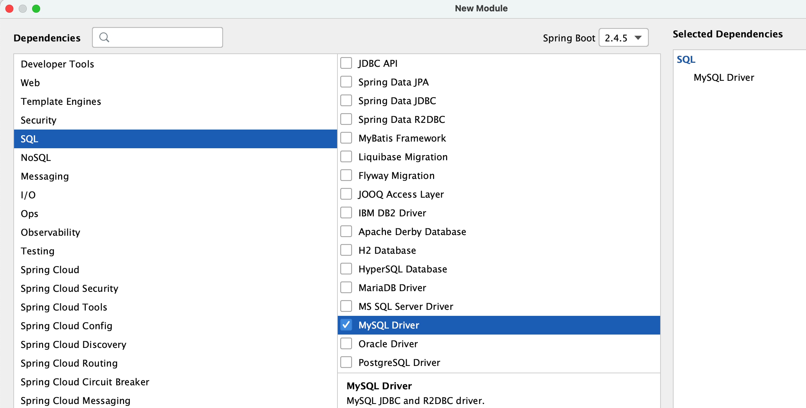
Task: Open the Developer Tools category
Action: [x=57, y=64]
